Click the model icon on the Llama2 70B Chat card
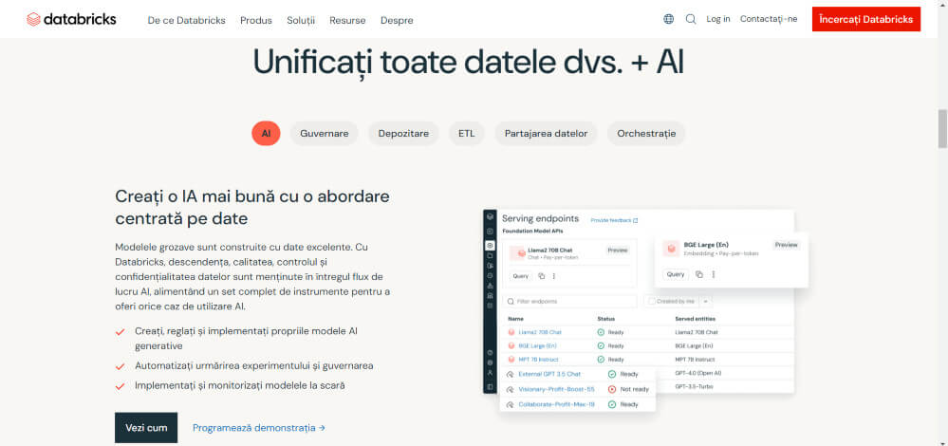The image size is (948, 446). [x=518, y=253]
